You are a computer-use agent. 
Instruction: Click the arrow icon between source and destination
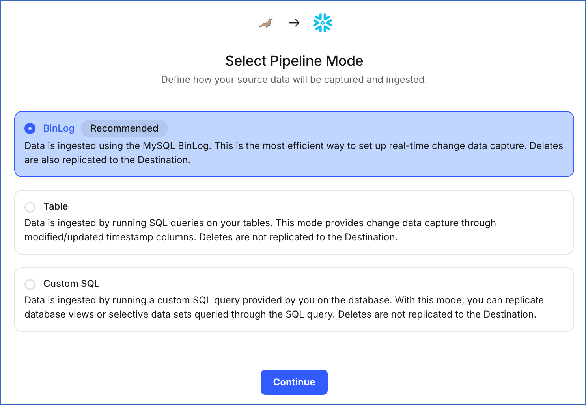pyautogui.click(x=294, y=23)
